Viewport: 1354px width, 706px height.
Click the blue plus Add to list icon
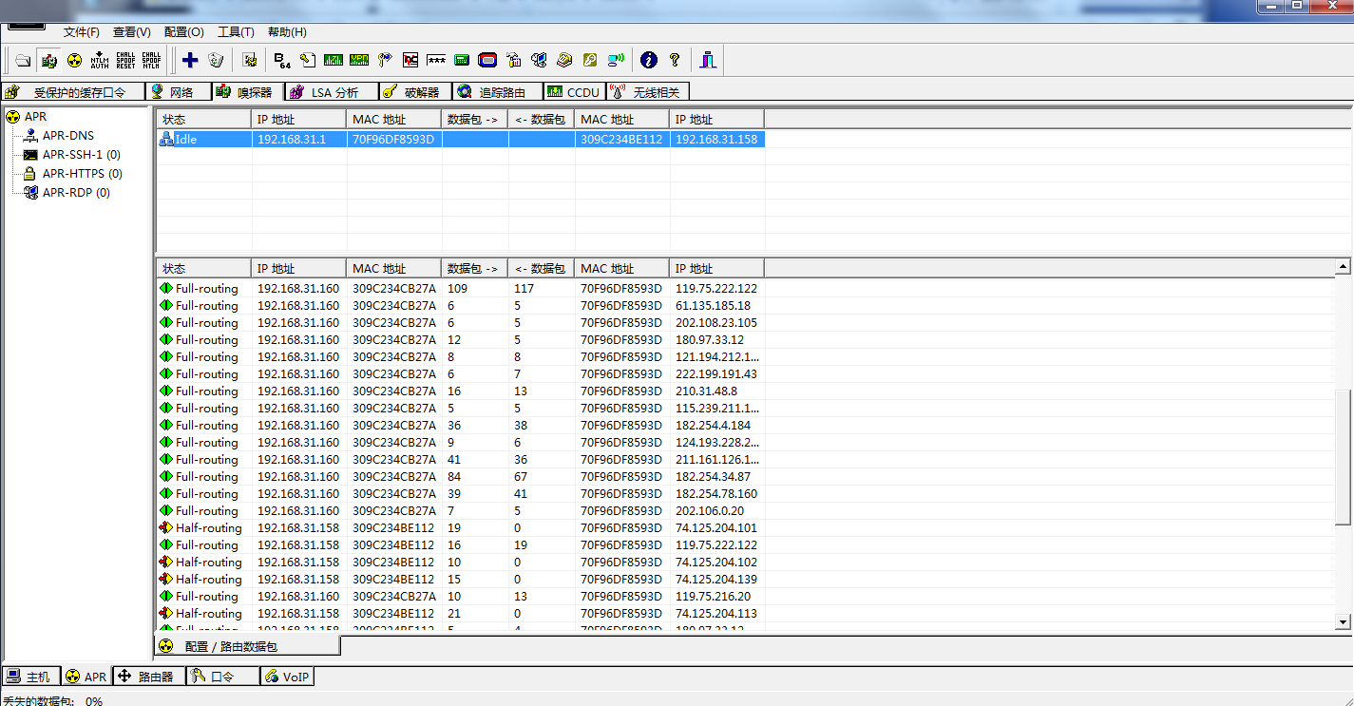pos(190,61)
